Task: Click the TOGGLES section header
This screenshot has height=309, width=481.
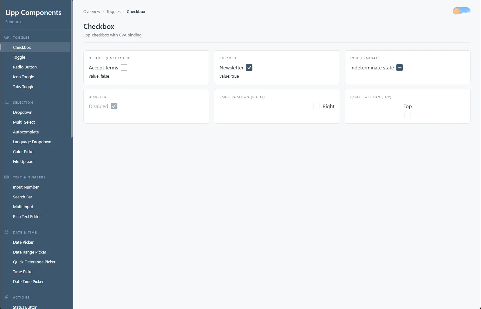Action: 21,37
